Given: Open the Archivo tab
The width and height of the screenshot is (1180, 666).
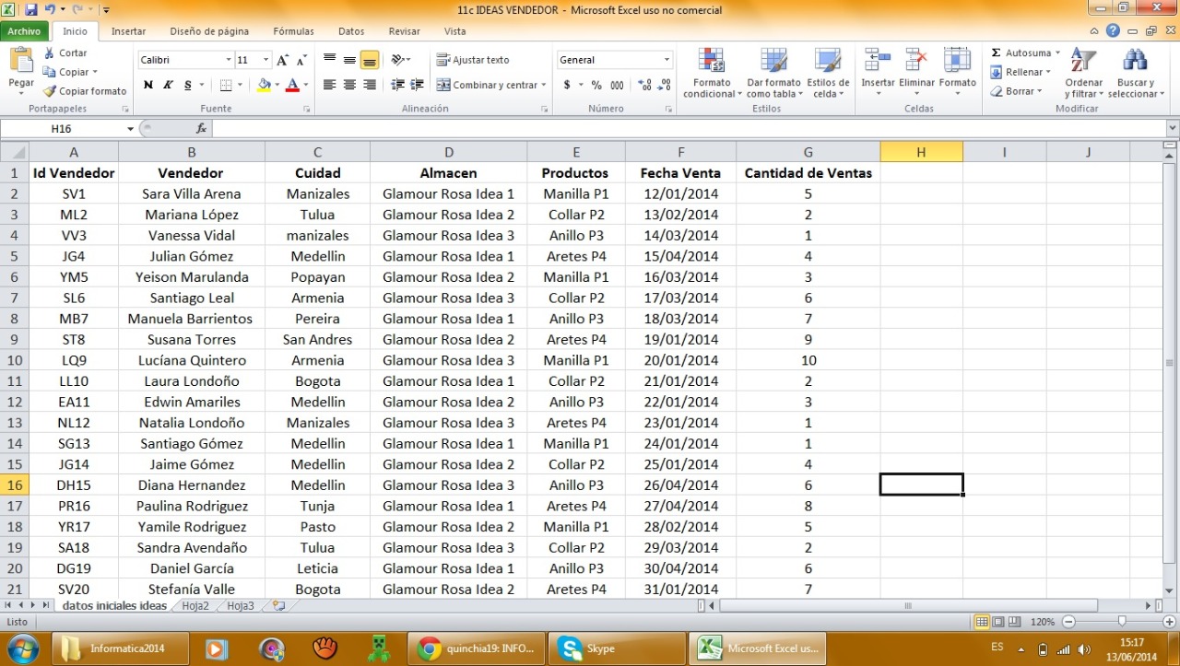Looking at the screenshot, I should tap(24, 31).
